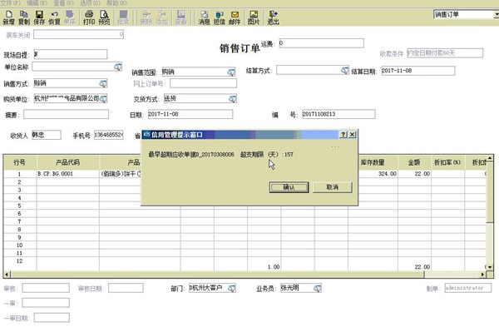Open the lookup for 结算方式 field
Screen dimensions: 499x332
pyautogui.click(x=344, y=71)
